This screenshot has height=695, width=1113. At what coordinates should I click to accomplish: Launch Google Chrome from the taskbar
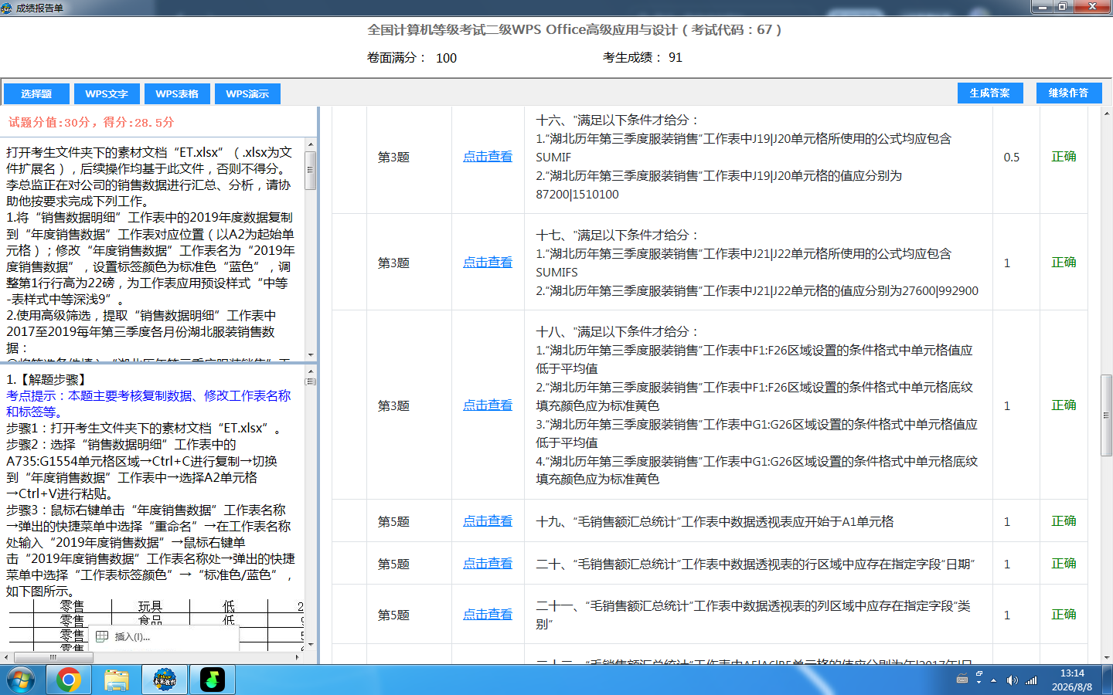coord(68,680)
